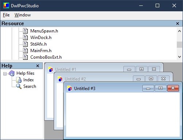Viewport: 183px width, 140px height.
Task: Click the StdAfx.h header file icon
Action: pyautogui.click(x=25, y=44)
